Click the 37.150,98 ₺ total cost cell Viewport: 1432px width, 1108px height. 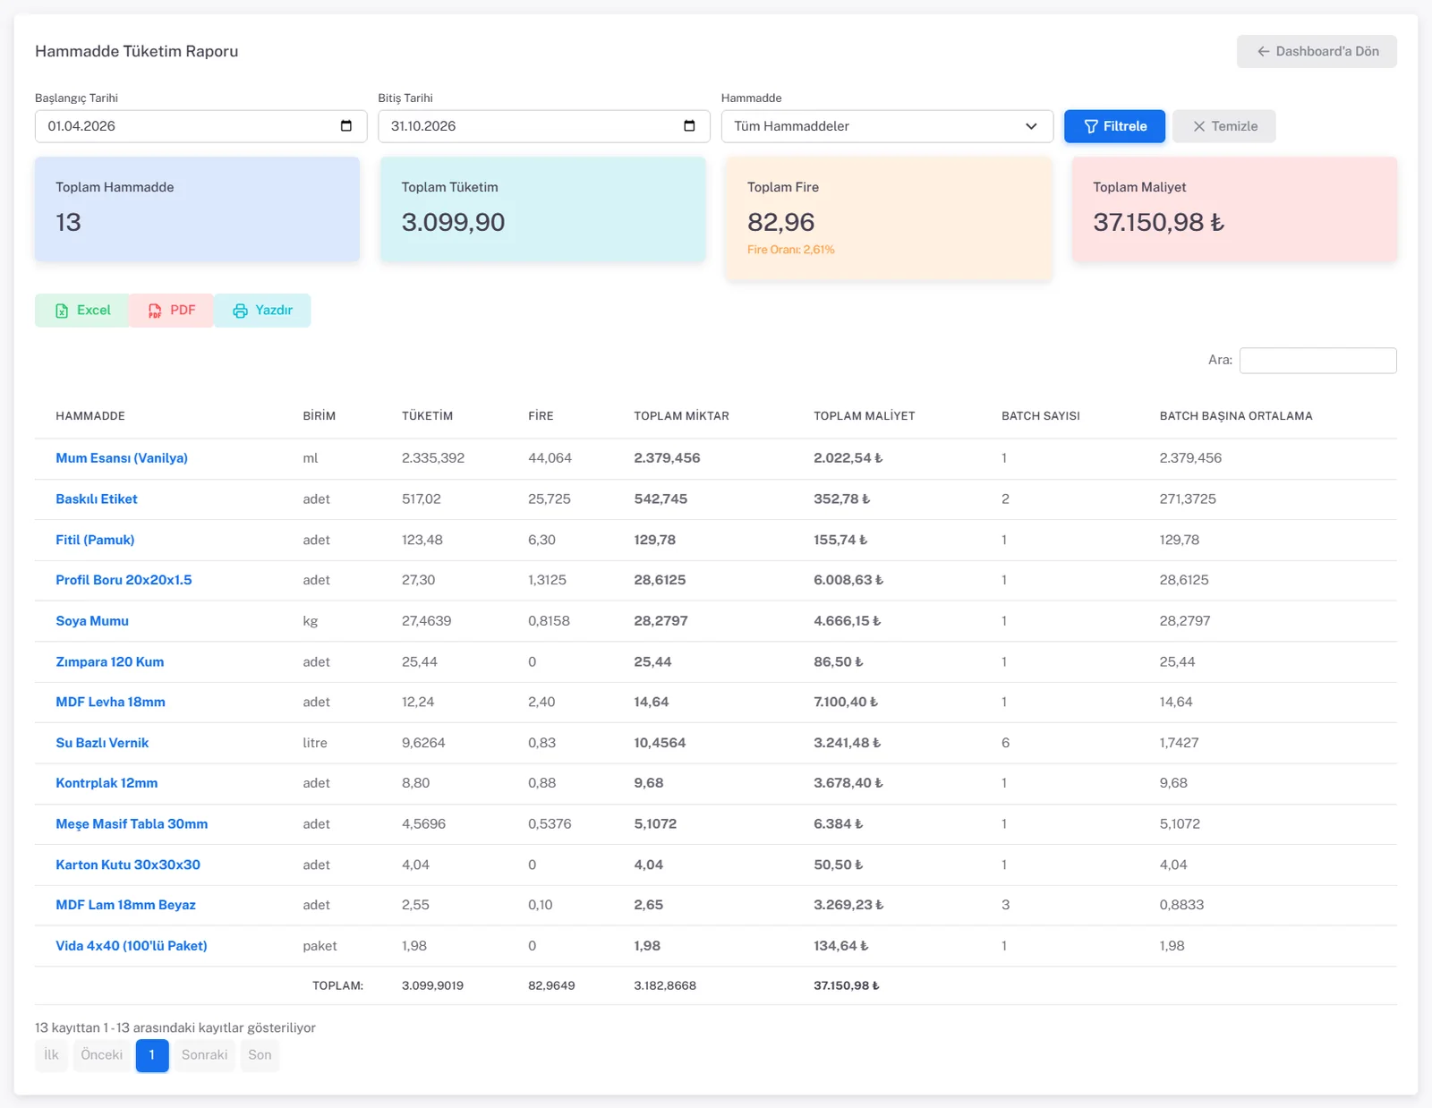click(x=847, y=985)
